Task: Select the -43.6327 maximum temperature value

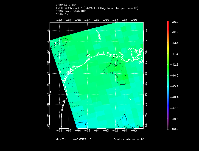Action: (79, 139)
